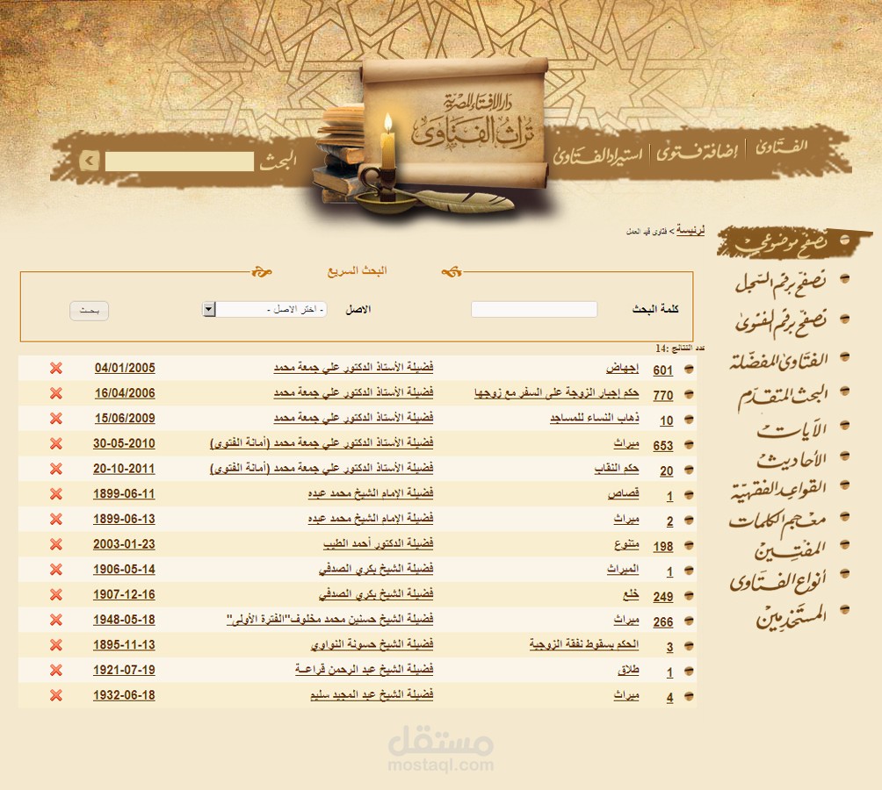Open mufti حسنين محمد مخلوف link
Viewport: 882px width, 790px height.
pos(330,619)
